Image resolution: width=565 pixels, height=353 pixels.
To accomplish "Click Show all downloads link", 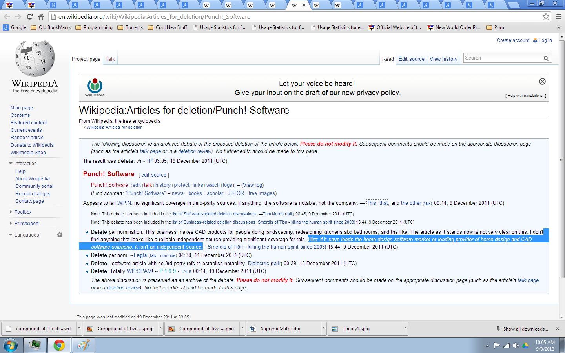I will click(525, 329).
